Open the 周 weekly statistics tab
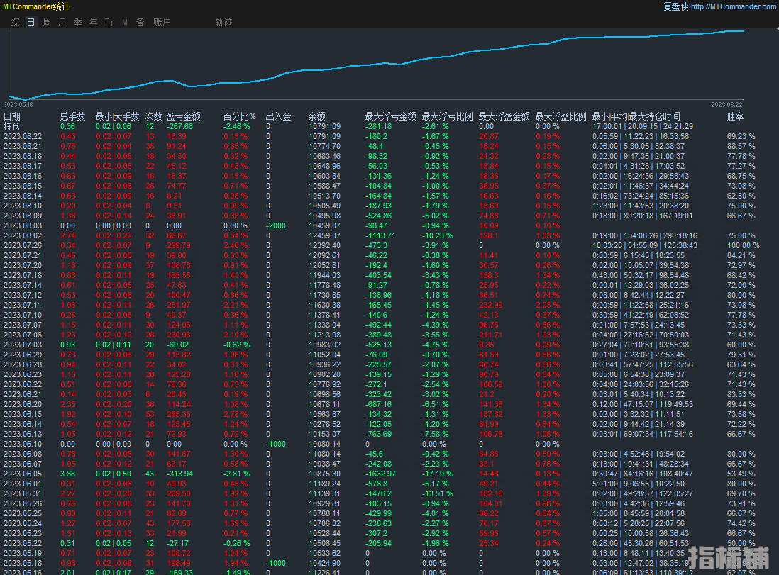 point(46,22)
